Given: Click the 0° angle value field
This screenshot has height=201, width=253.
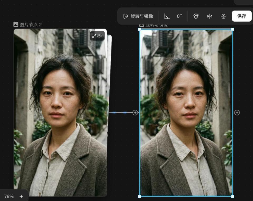Looking at the screenshot, I should pos(179,16).
